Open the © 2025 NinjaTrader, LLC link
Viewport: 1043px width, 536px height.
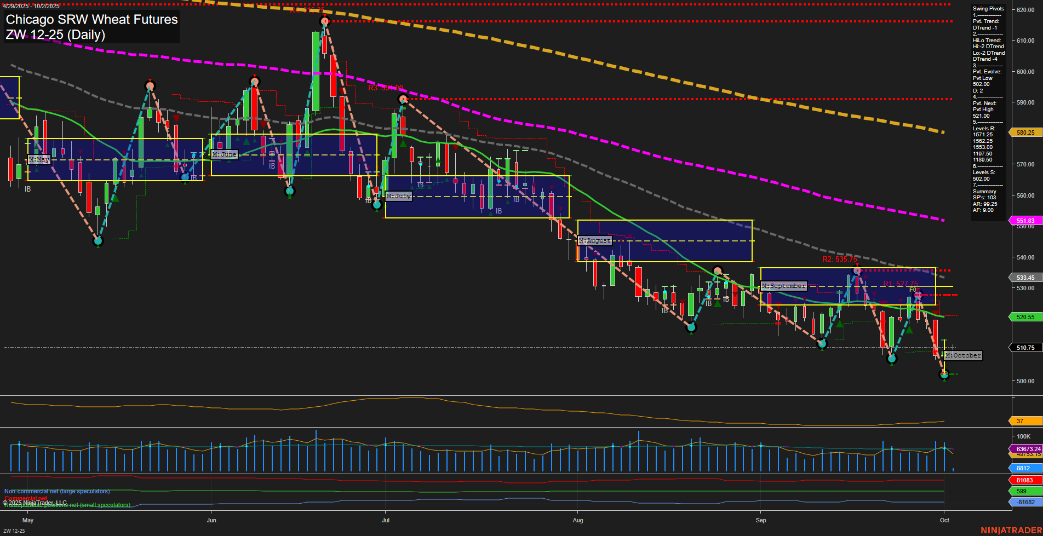[x=35, y=503]
